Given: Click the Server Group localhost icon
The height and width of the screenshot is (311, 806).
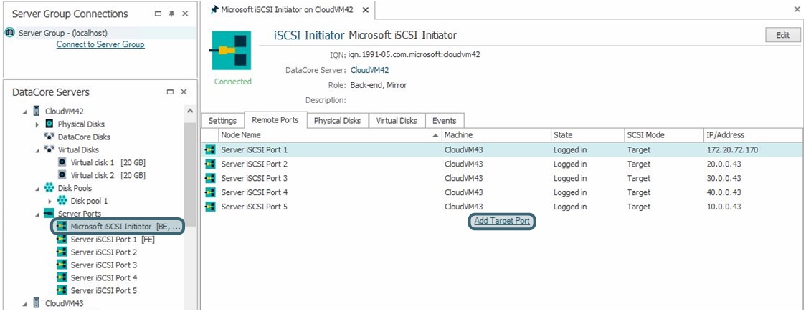Looking at the screenshot, I should click(x=11, y=33).
